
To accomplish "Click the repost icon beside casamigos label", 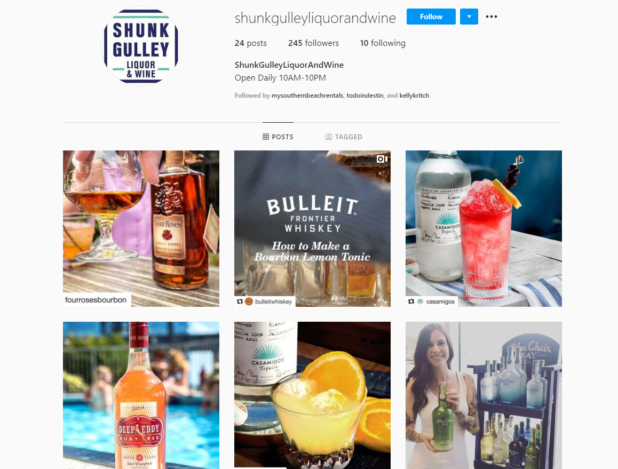I will [x=411, y=301].
